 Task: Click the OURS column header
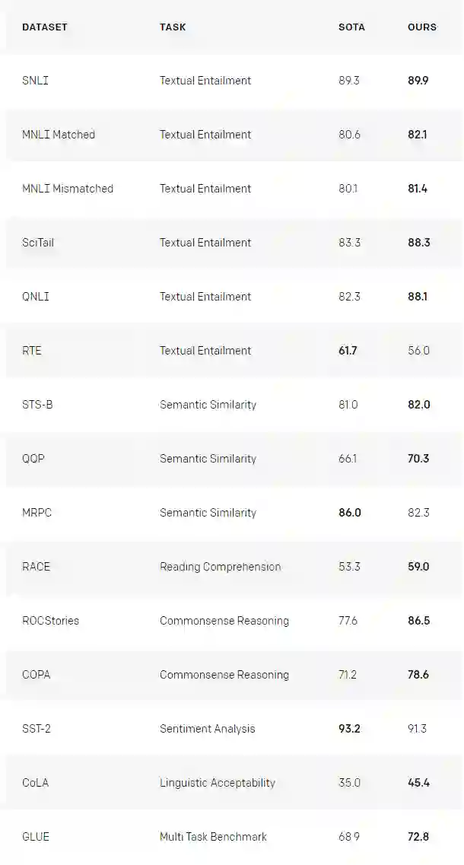coord(422,27)
